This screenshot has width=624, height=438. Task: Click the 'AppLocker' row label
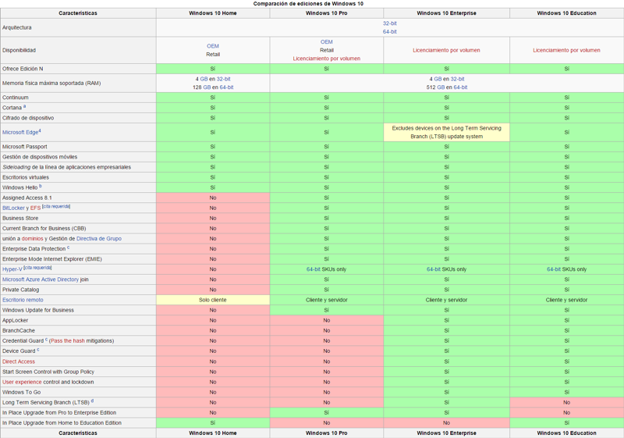[x=15, y=321]
